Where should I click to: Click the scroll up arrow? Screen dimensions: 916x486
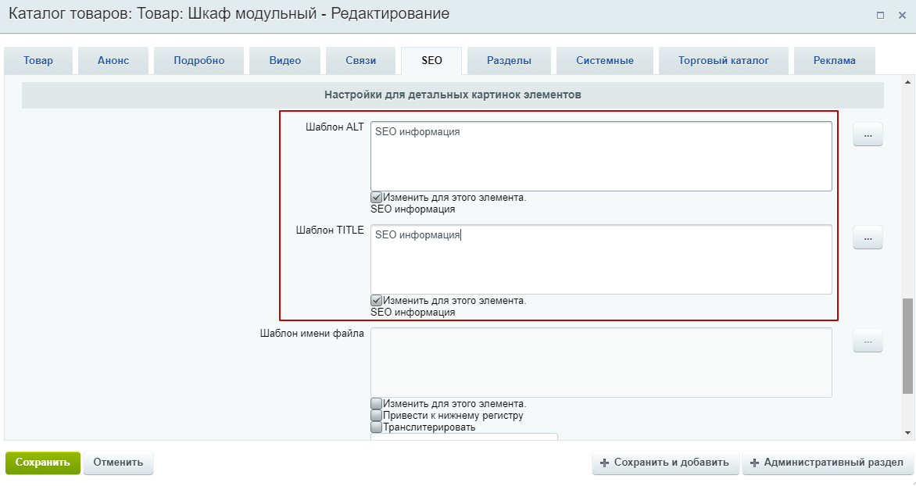point(907,82)
